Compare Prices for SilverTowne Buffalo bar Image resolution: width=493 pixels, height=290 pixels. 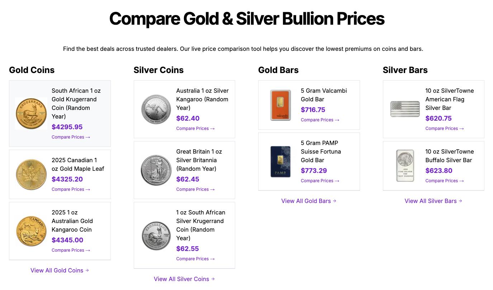[444, 181]
